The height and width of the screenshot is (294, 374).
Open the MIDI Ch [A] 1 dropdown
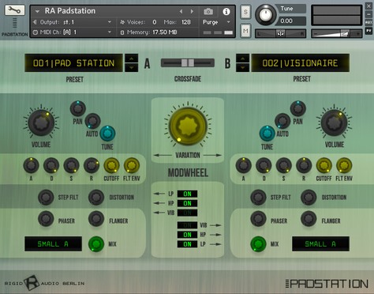(x=110, y=32)
